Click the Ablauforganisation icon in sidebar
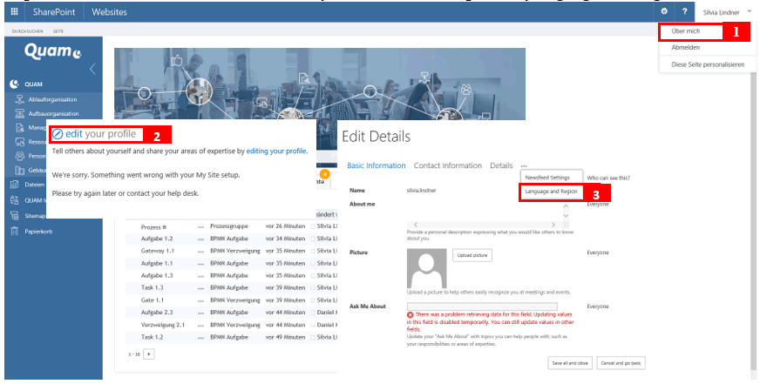 (x=20, y=99)
